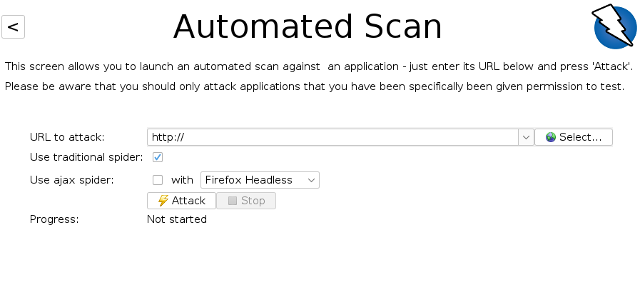Tick the Use ajax spider checkbox

tap(158, 180)
